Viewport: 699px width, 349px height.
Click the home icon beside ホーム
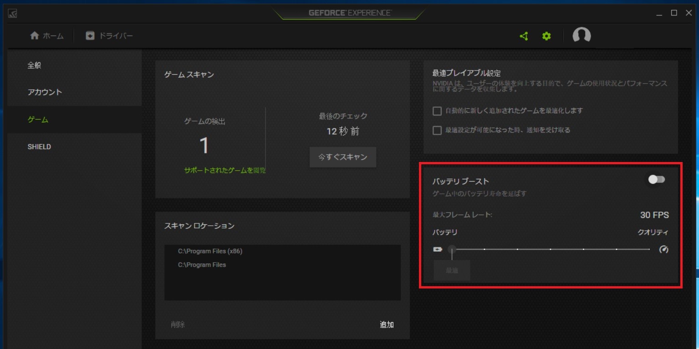35,35
